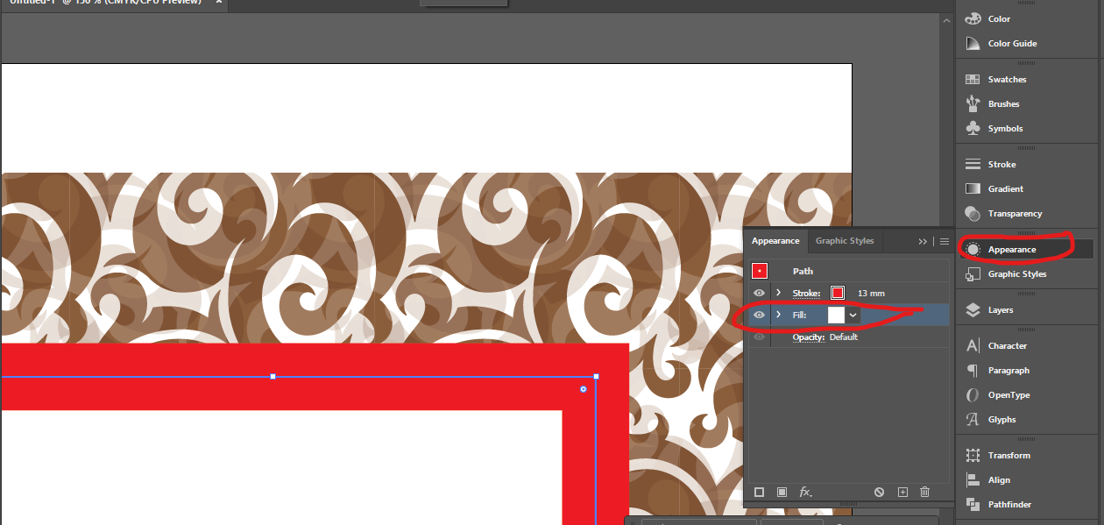1104x525 pixels.
Task: Open the Fill color dropdown arrow
Action: coord(853,315)
